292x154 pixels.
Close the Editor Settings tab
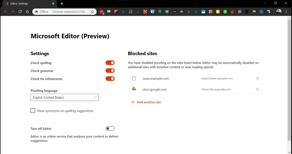[x=53, y=4]
